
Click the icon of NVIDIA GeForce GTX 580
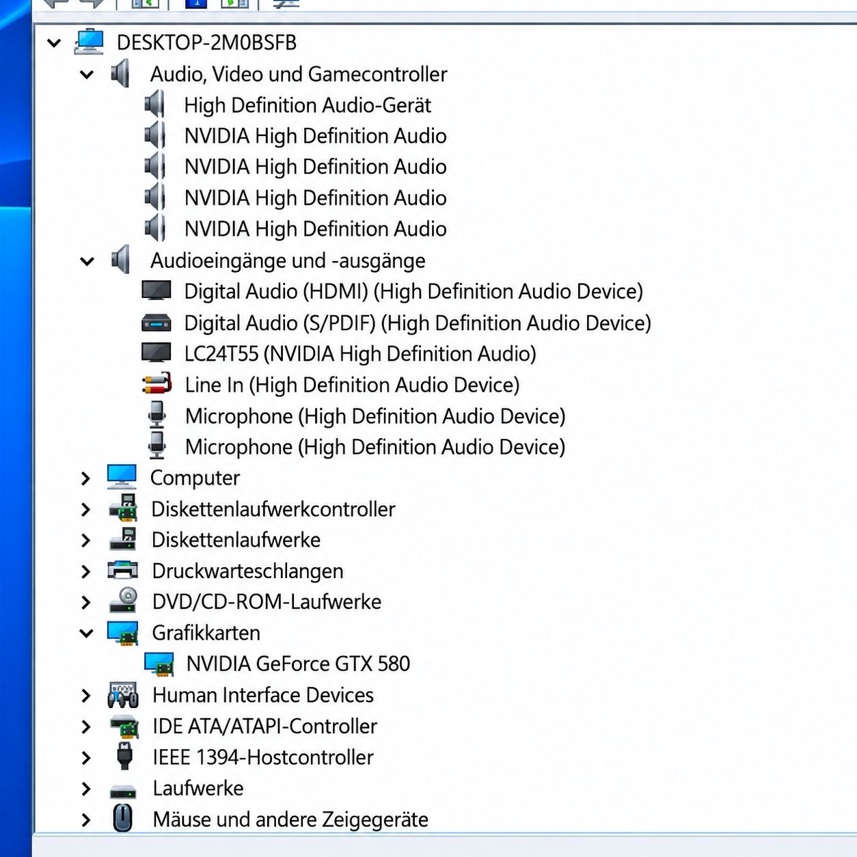[159, 664]
